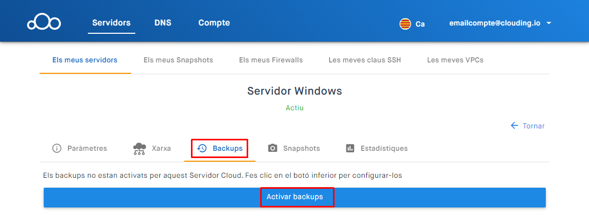Click the Backups history clock icon
Screen dimensions: 589x222
[202, 148]
